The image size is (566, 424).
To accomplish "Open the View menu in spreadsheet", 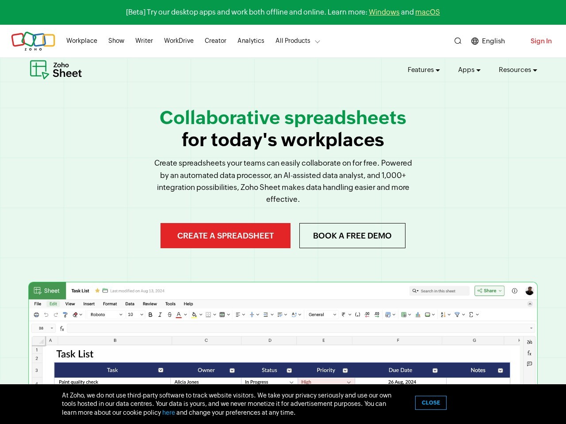I will click(70, 304).
